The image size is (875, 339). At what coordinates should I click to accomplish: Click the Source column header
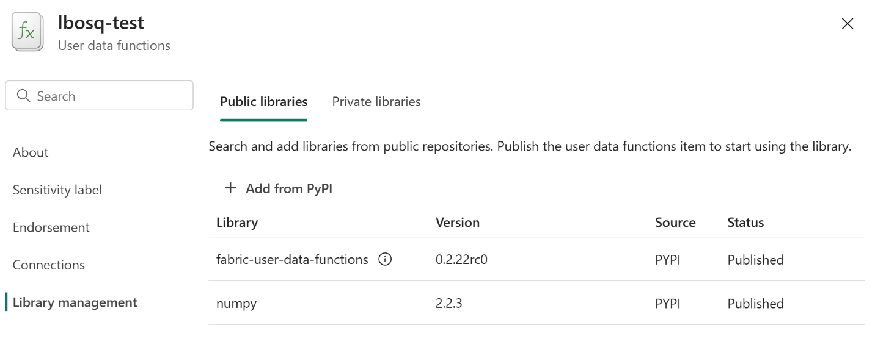675,223
